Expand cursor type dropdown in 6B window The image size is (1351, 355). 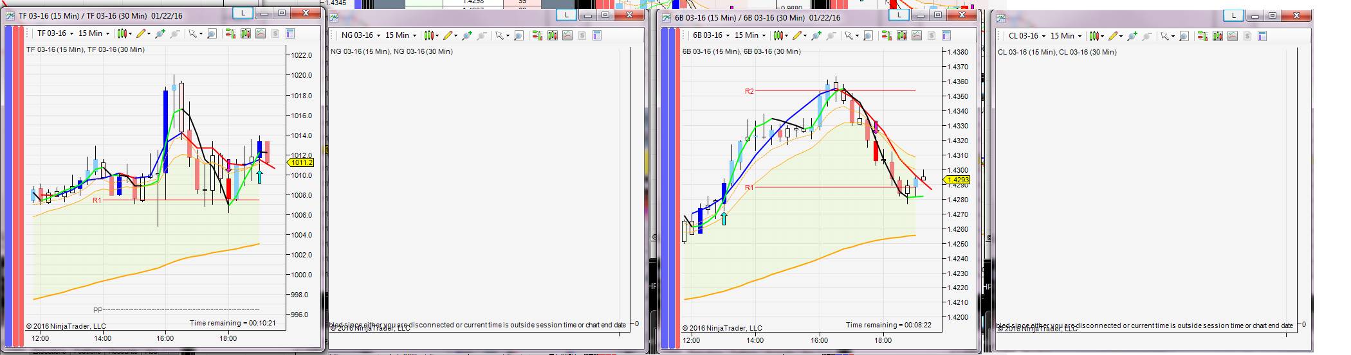click(x=858, y=36)
